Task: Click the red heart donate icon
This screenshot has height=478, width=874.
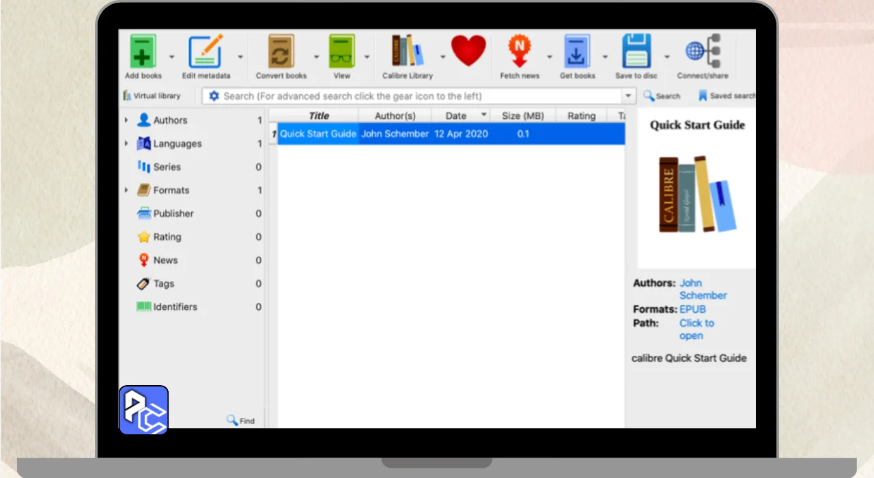Action: tap(468, 51)
